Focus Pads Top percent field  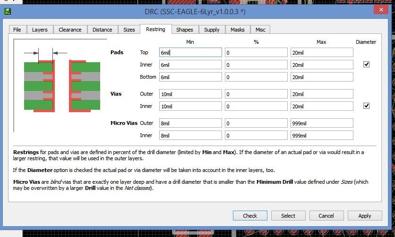pyautogui.click(x=256, y=52)
